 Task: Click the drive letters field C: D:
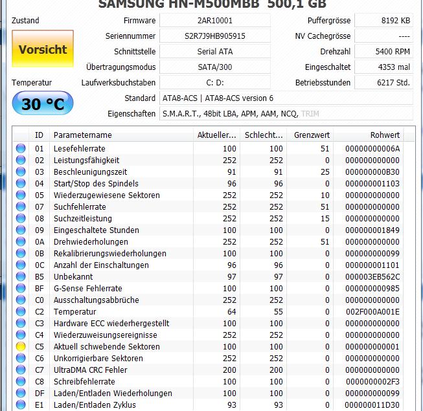point(214,82)
